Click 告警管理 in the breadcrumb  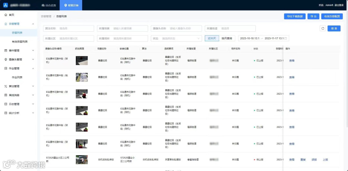(46, 16)
